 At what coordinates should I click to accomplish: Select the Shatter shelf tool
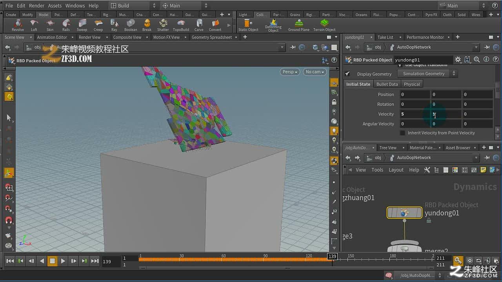coord(163,25)
